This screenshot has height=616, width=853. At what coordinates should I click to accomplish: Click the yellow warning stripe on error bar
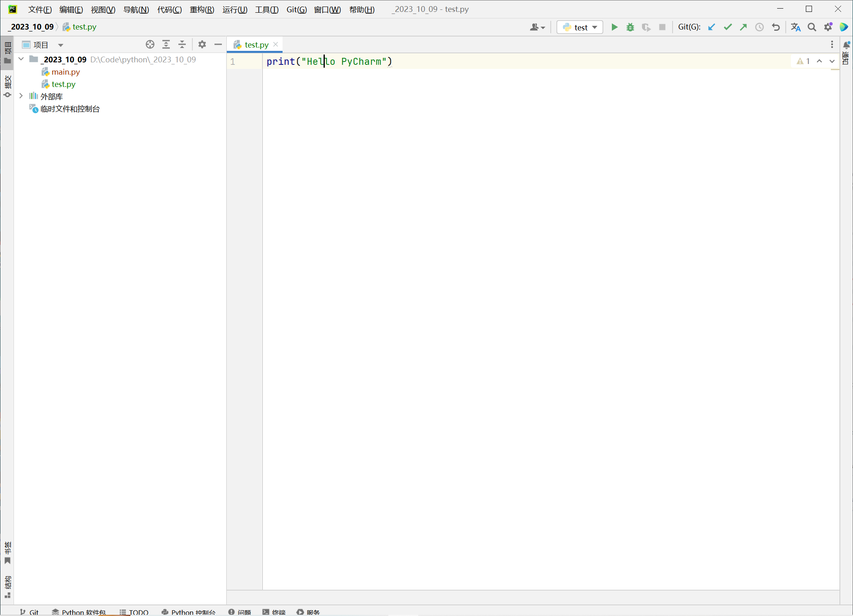tap(835, 70)
